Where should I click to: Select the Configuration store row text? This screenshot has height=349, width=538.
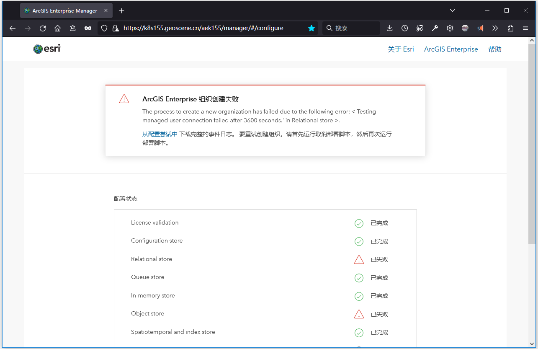click(x=157, y=240)
